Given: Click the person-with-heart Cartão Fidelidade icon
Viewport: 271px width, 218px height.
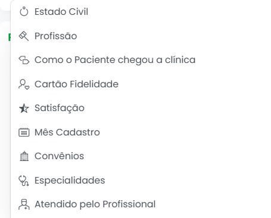Looking at the screenshot, I should tap(24, 84).
